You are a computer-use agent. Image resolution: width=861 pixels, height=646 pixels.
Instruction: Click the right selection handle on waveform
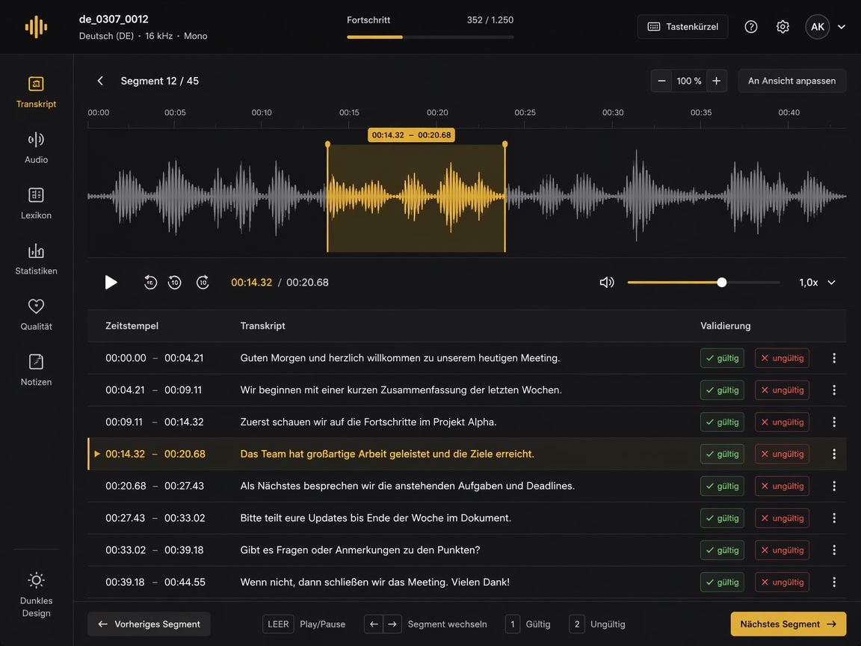tap(504, 144)
